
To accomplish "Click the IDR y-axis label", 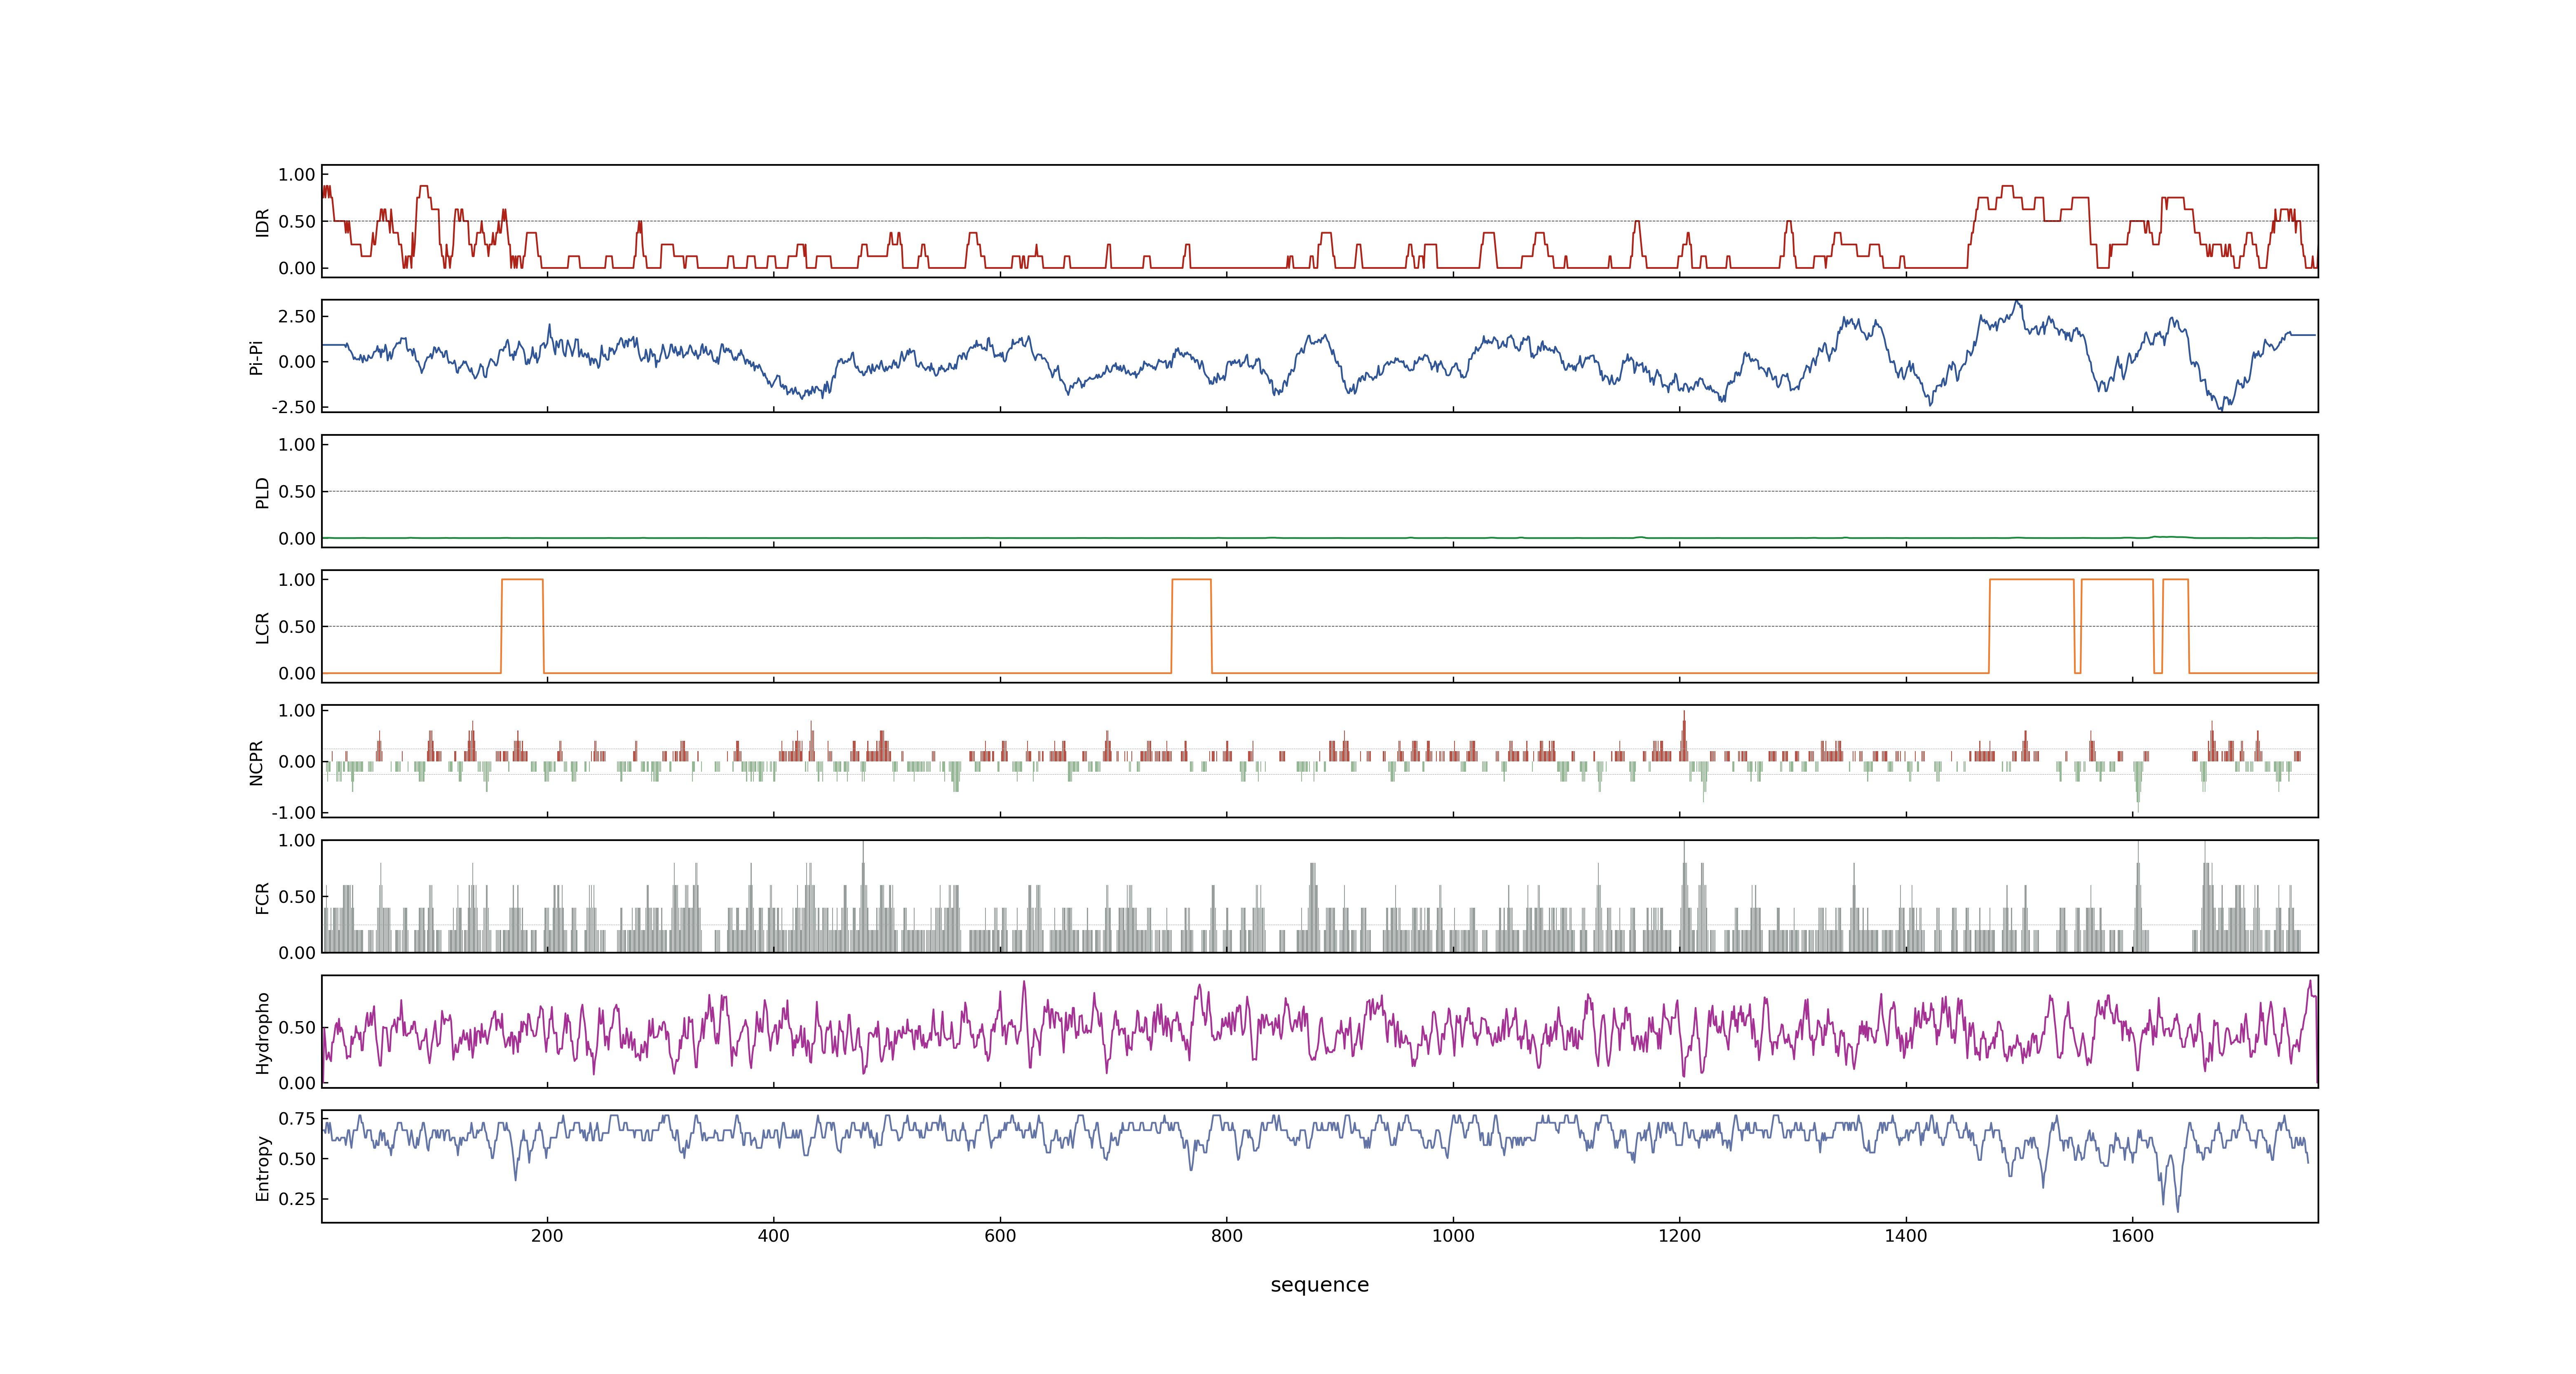I will pos(262,222).
